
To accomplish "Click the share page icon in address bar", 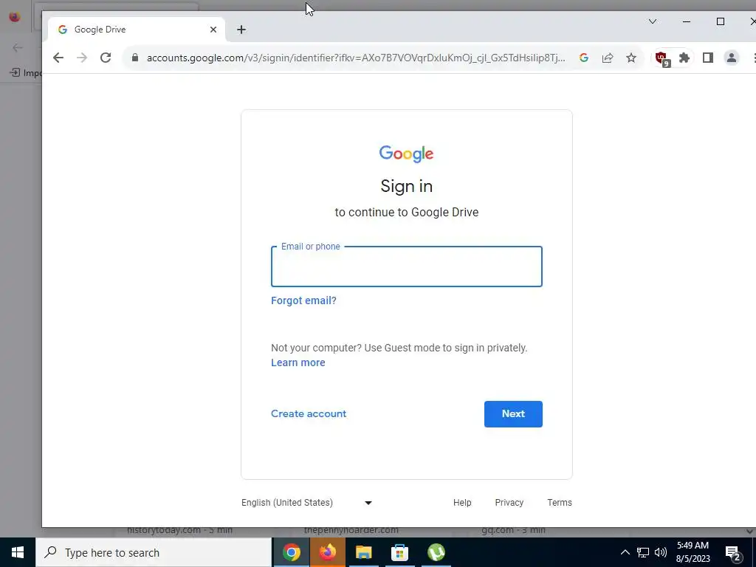I will click(608, 58).
